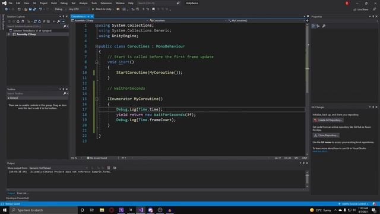Toggle Preview Selected Items in Solution Explorer
This screenshot has width=380, height=214.
(63, 21)
